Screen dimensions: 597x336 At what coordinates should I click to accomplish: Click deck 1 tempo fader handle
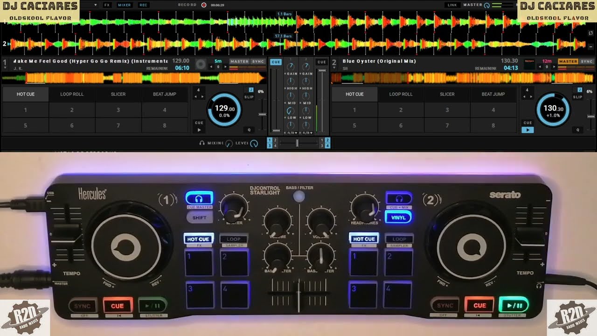pyautogui.click(x=263, y=114)
